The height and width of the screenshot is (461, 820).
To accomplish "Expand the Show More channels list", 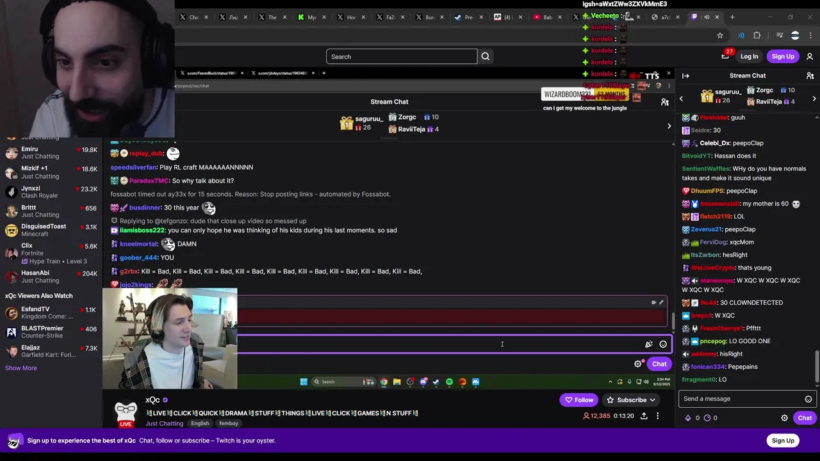I will coord(21,368).
